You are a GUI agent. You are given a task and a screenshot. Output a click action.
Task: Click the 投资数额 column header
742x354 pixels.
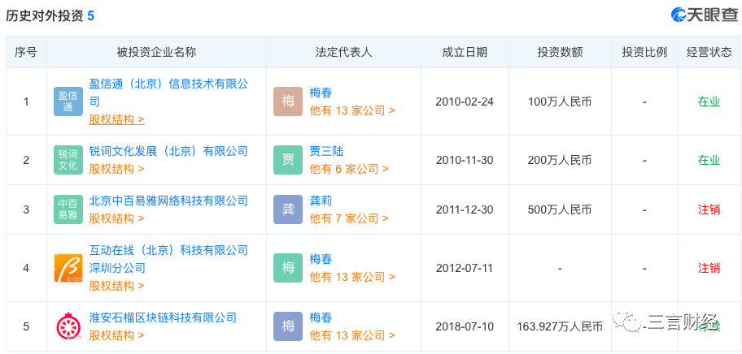(560, 52)
